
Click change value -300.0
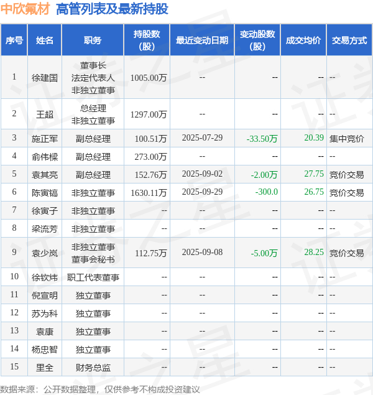pyautogui.click(x=266, y=192)
